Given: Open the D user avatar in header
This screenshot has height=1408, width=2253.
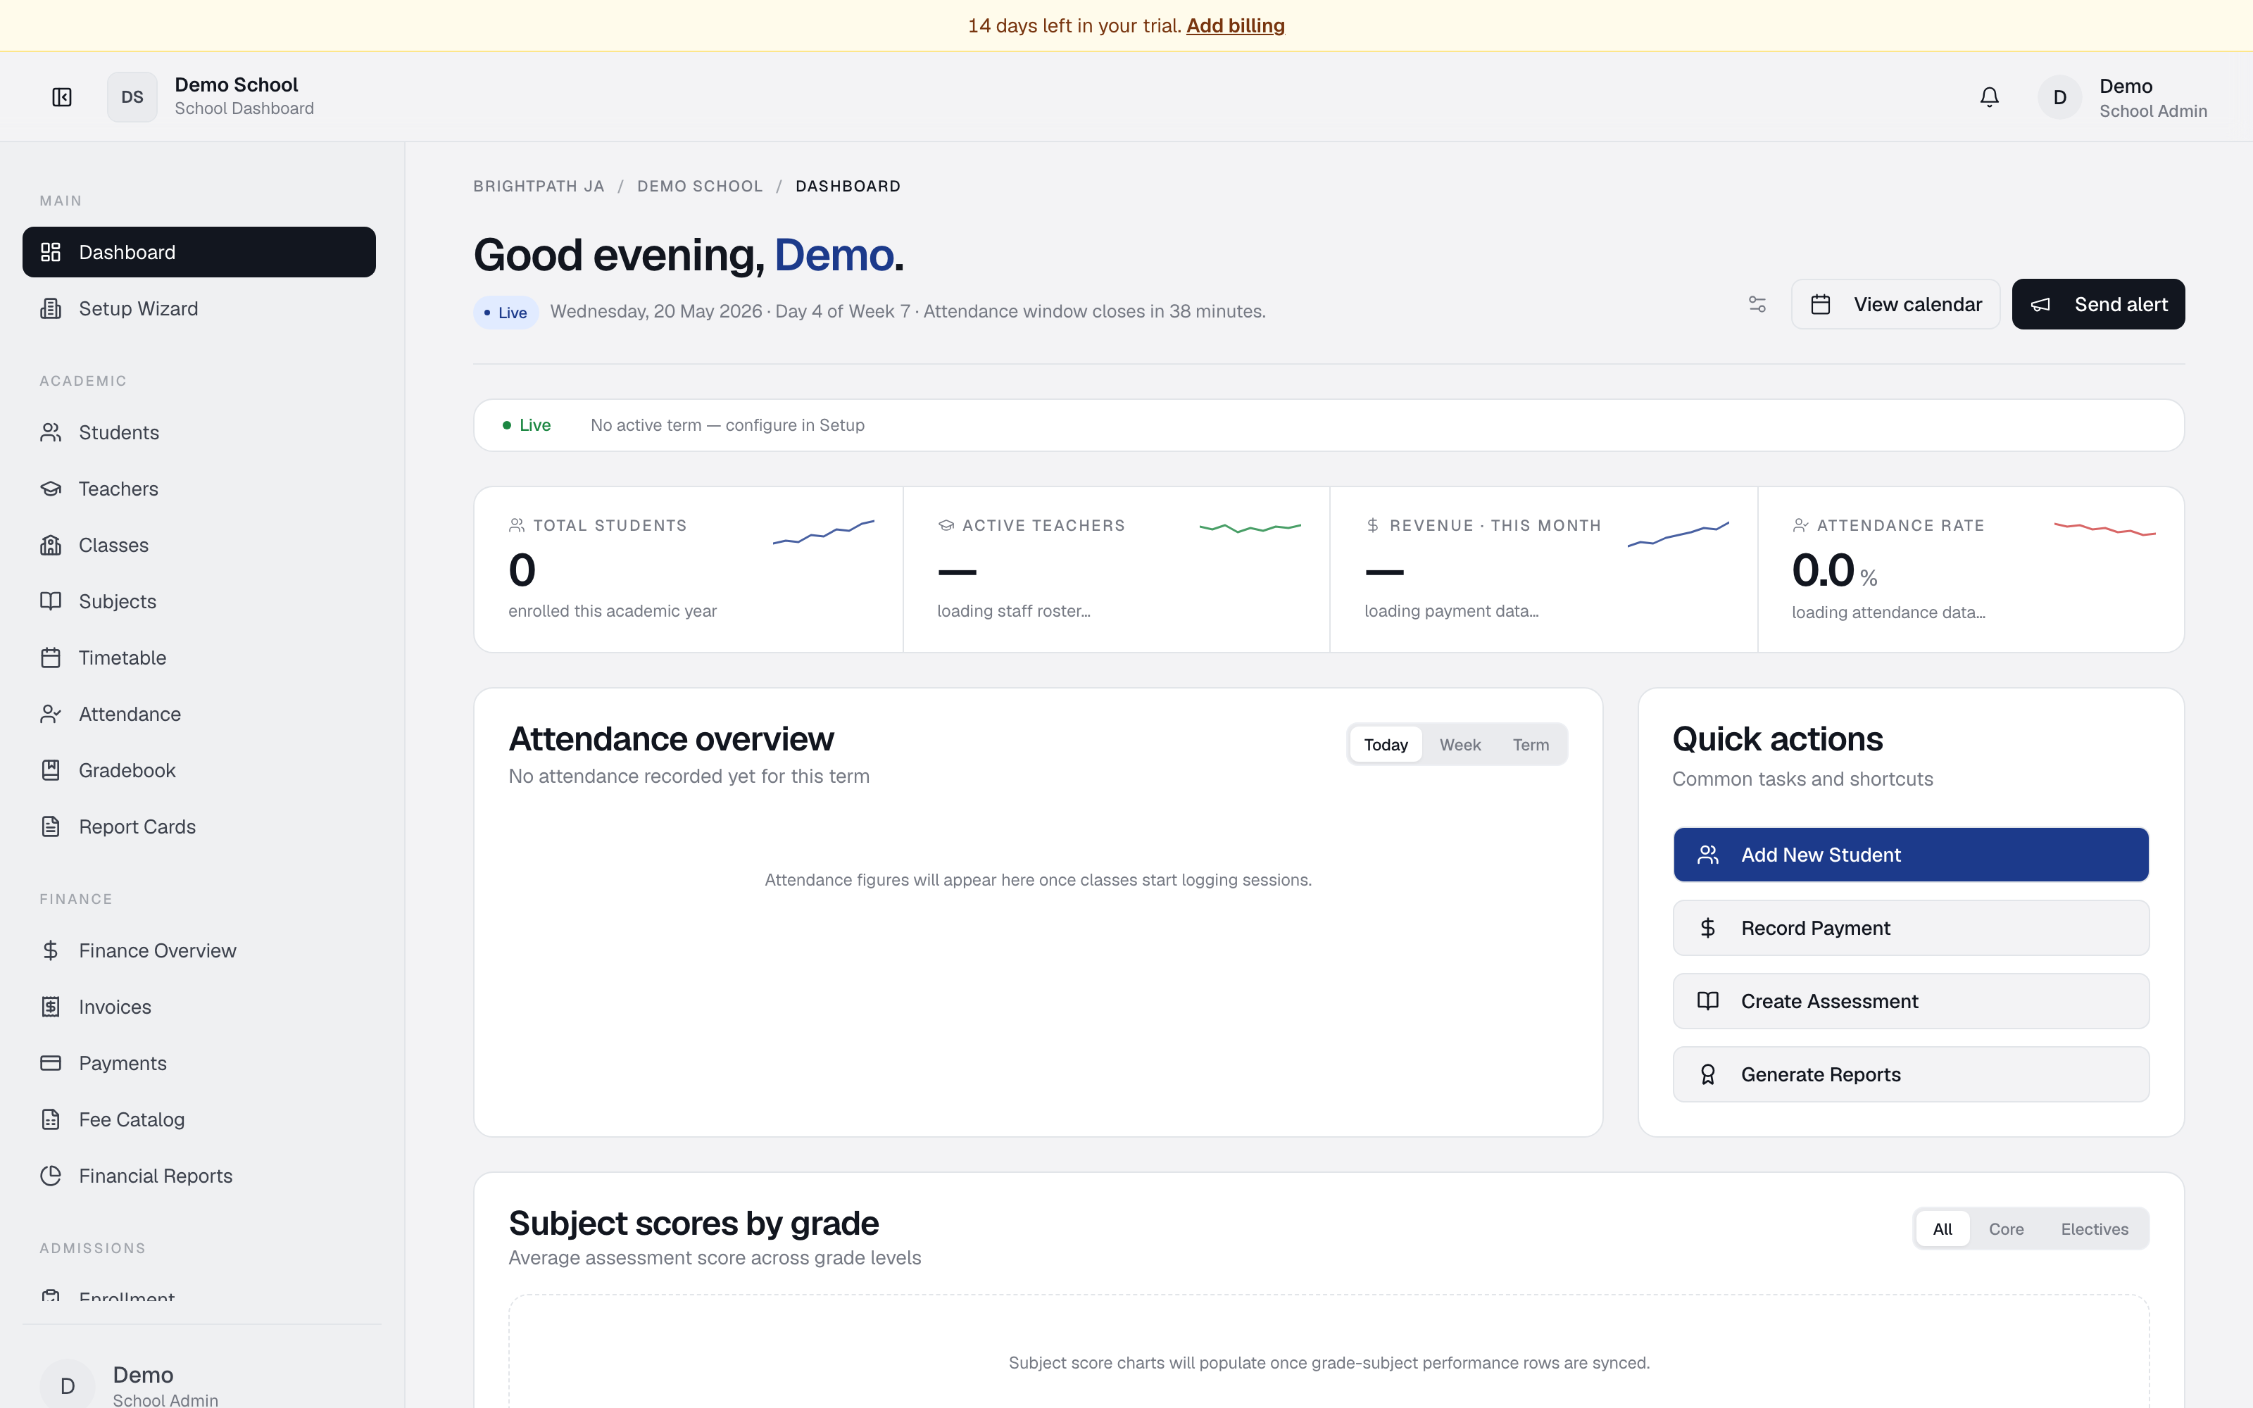Looking at the screenshot, I should point(2059,97).
